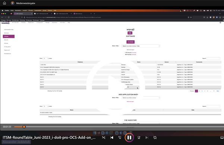Click Previous in Software table pagination

(x=192, y=91)
